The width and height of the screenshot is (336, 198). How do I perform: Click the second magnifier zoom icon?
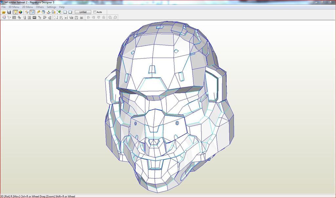[115, 18]
